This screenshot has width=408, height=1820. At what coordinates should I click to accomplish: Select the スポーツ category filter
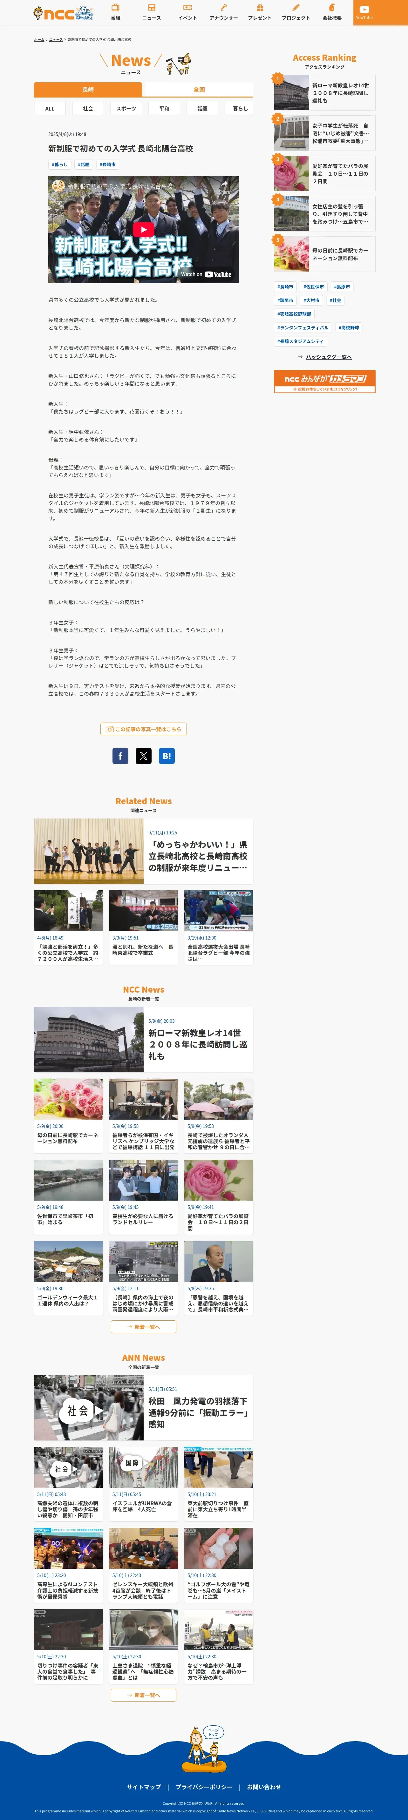[x=126, y=109]
